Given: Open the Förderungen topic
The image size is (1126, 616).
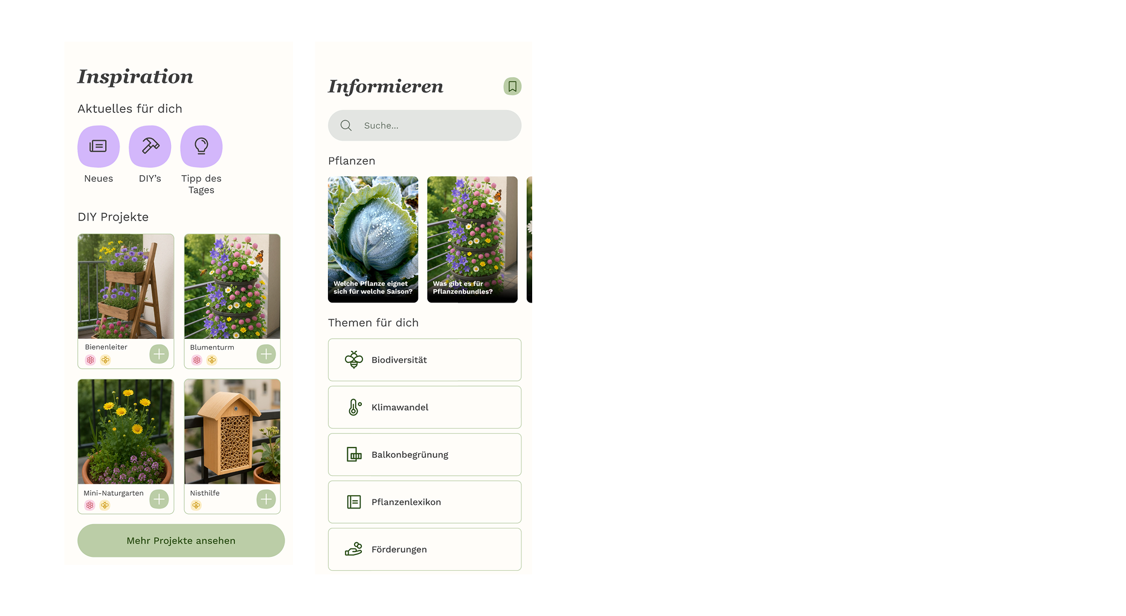Looking at the screenshot, I should 425,550.
